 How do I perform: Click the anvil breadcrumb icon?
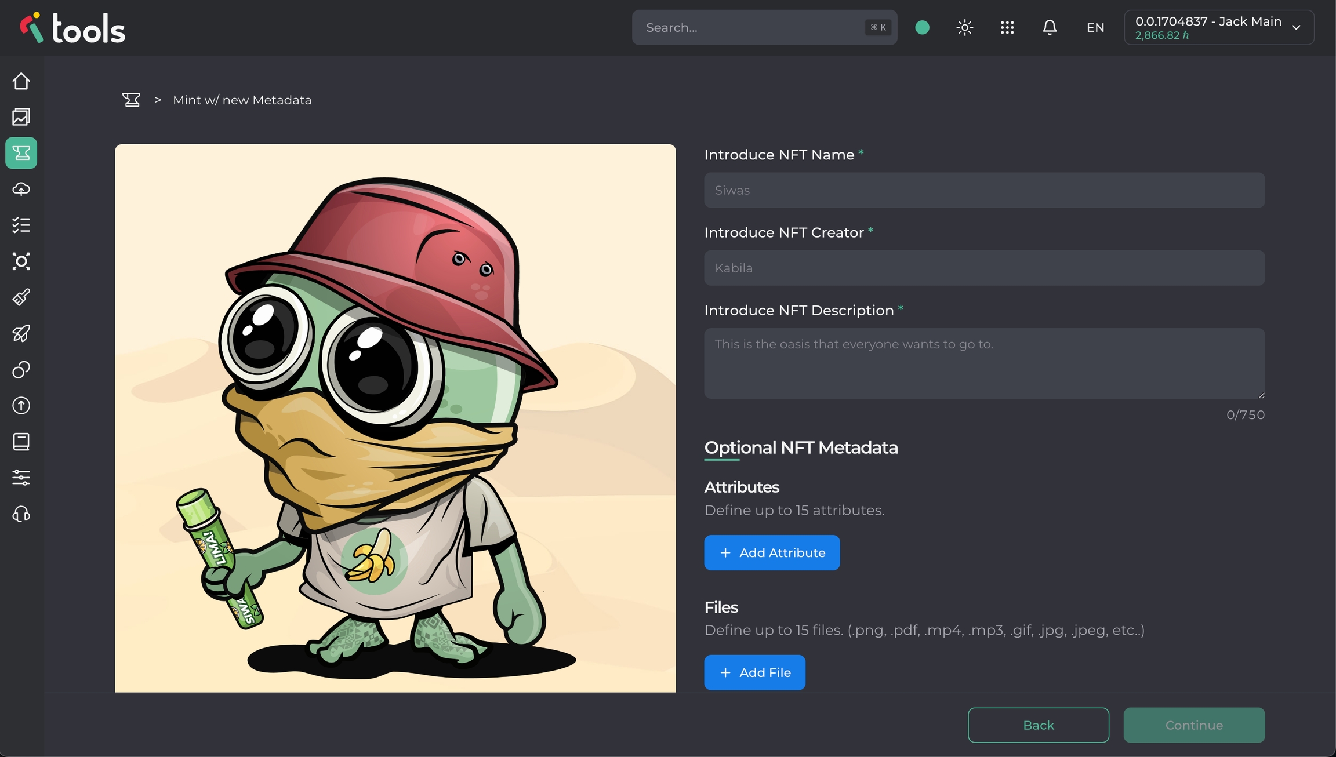[x=131, y=100]
